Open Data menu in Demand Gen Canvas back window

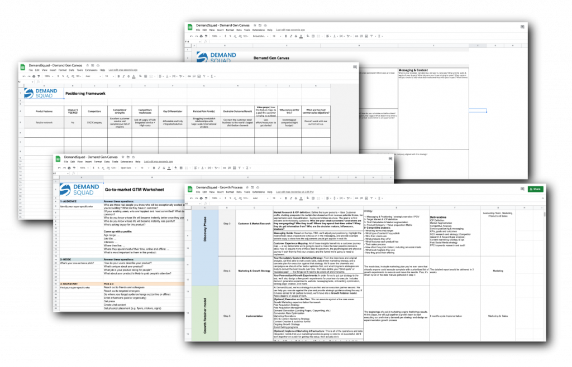[x=239, y=30]
